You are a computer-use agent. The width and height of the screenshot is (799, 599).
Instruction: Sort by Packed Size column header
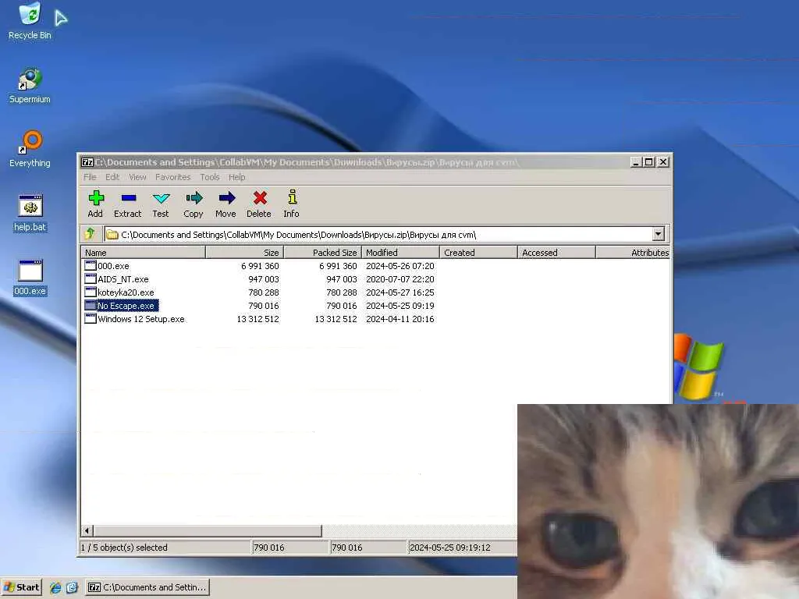coord(322,252)
